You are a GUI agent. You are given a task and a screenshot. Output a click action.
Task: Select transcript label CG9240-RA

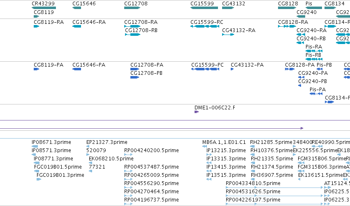pos(312,30)
